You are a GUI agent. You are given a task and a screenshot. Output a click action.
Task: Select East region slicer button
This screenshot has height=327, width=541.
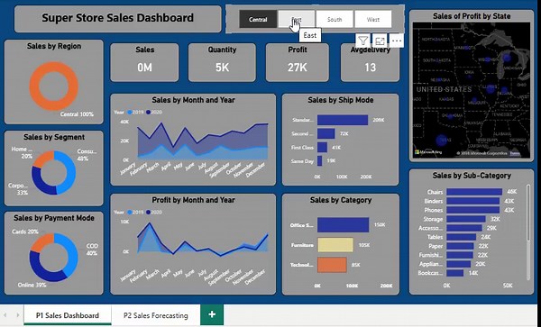(x=297, y=19)
